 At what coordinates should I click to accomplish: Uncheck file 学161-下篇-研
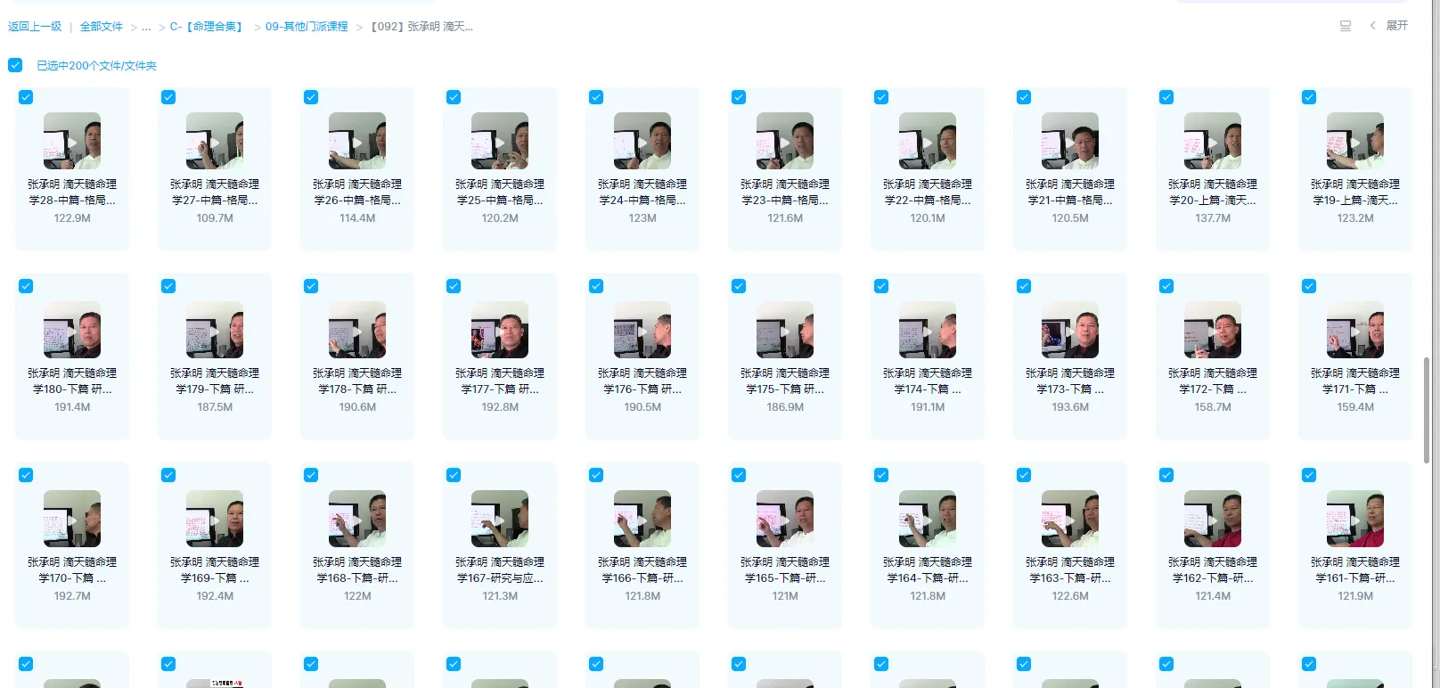point(1309,475)
